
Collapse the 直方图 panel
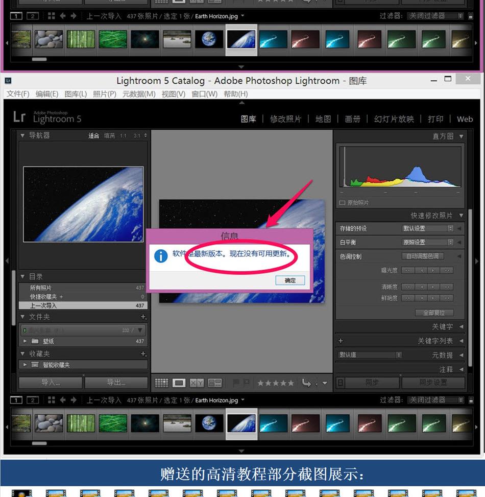point(461,136)
